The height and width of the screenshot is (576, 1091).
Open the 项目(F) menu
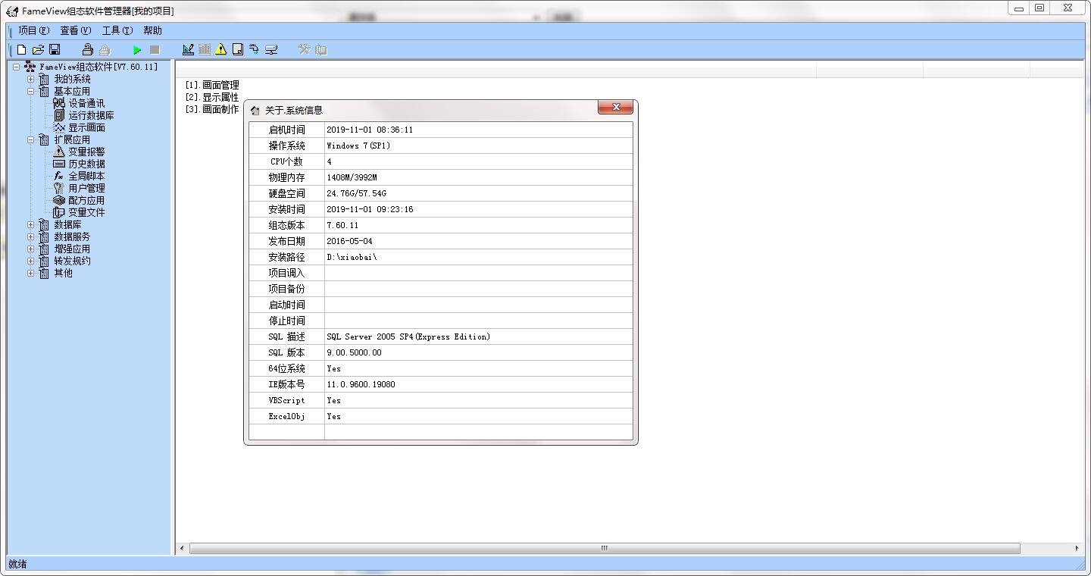pos(34,30)
